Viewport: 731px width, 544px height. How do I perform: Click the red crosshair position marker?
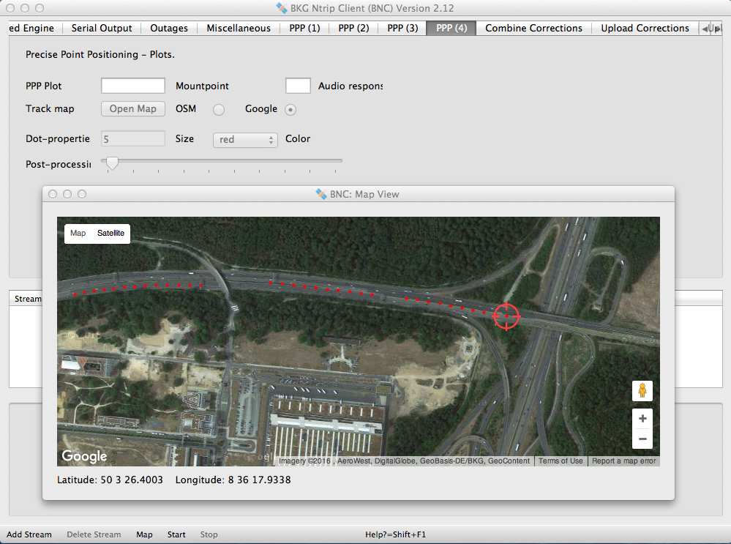[506, 316]
